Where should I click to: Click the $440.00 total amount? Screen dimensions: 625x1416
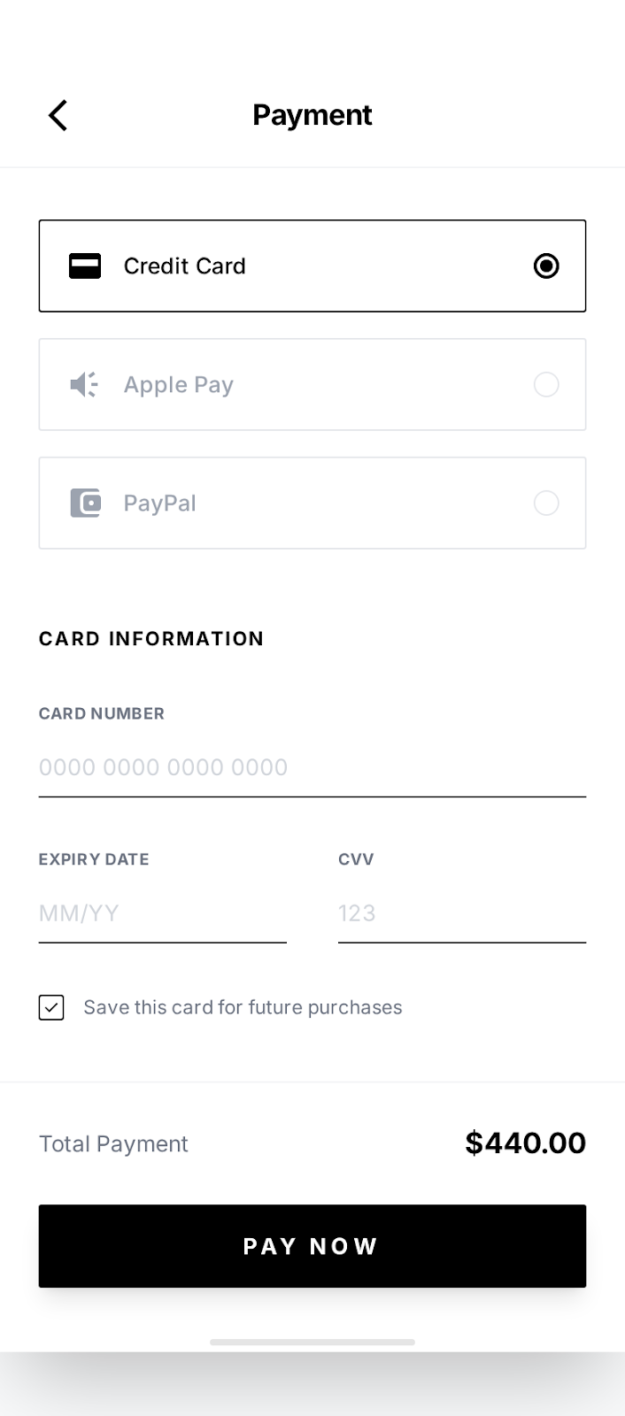coord(525,1143)
